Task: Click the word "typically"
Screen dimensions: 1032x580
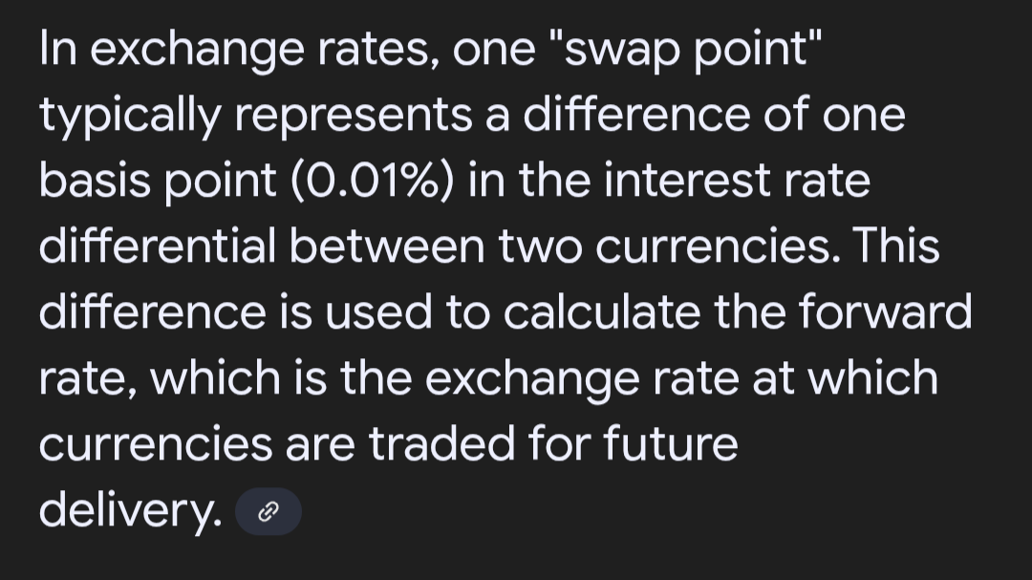Action: [127, 116]
